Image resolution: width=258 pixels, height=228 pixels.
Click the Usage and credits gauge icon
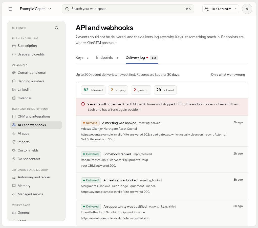click(x=14, y=54)
